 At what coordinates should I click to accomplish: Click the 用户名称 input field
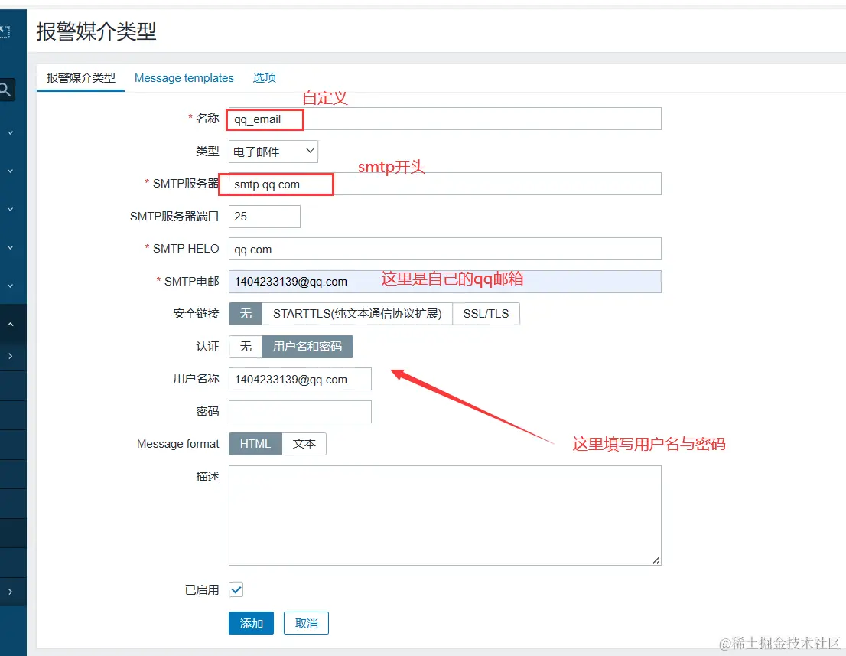click(300, 379)
